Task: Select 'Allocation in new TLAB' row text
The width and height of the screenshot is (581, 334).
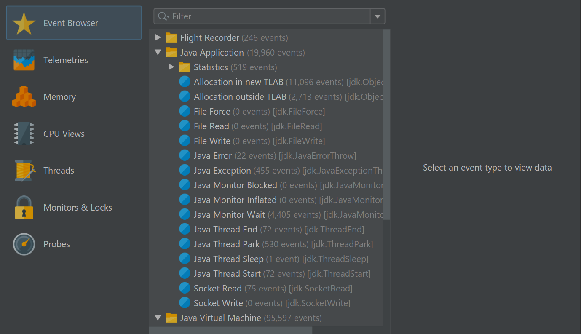Action: coord(238,82)
